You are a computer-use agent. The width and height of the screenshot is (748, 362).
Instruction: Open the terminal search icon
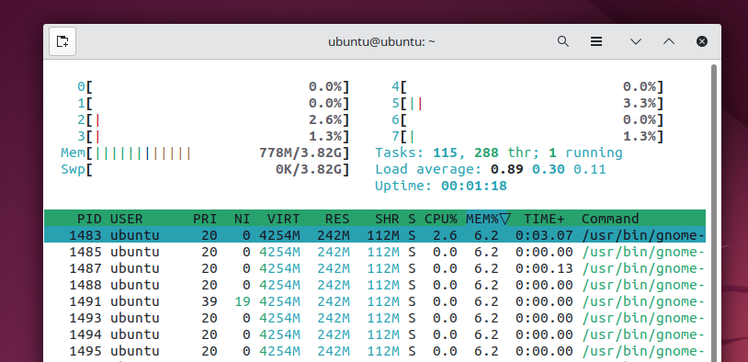click(x=563, y=41)
